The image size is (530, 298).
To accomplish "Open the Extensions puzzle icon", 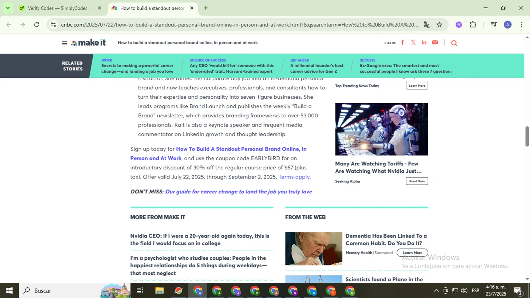I will (x=473, y=25).
